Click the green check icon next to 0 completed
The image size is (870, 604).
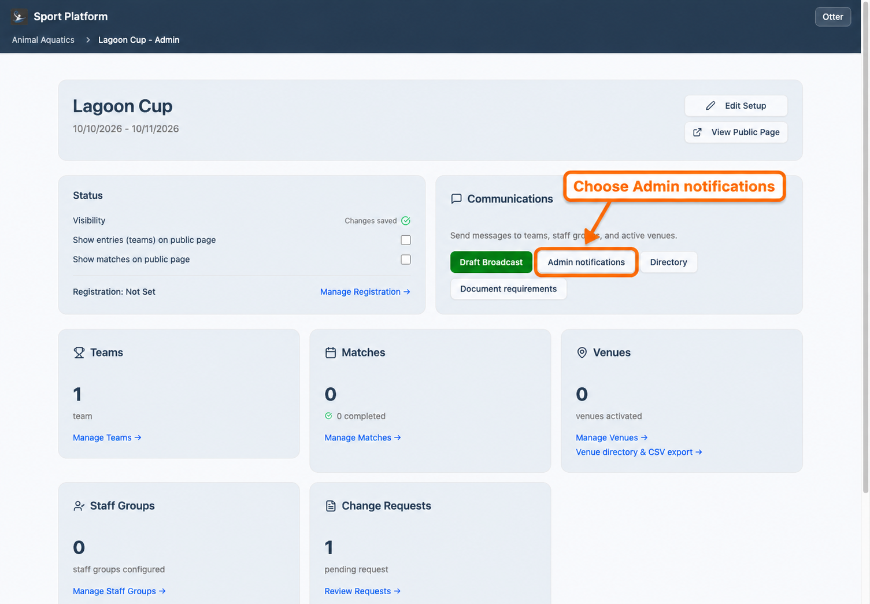point(328,416)
